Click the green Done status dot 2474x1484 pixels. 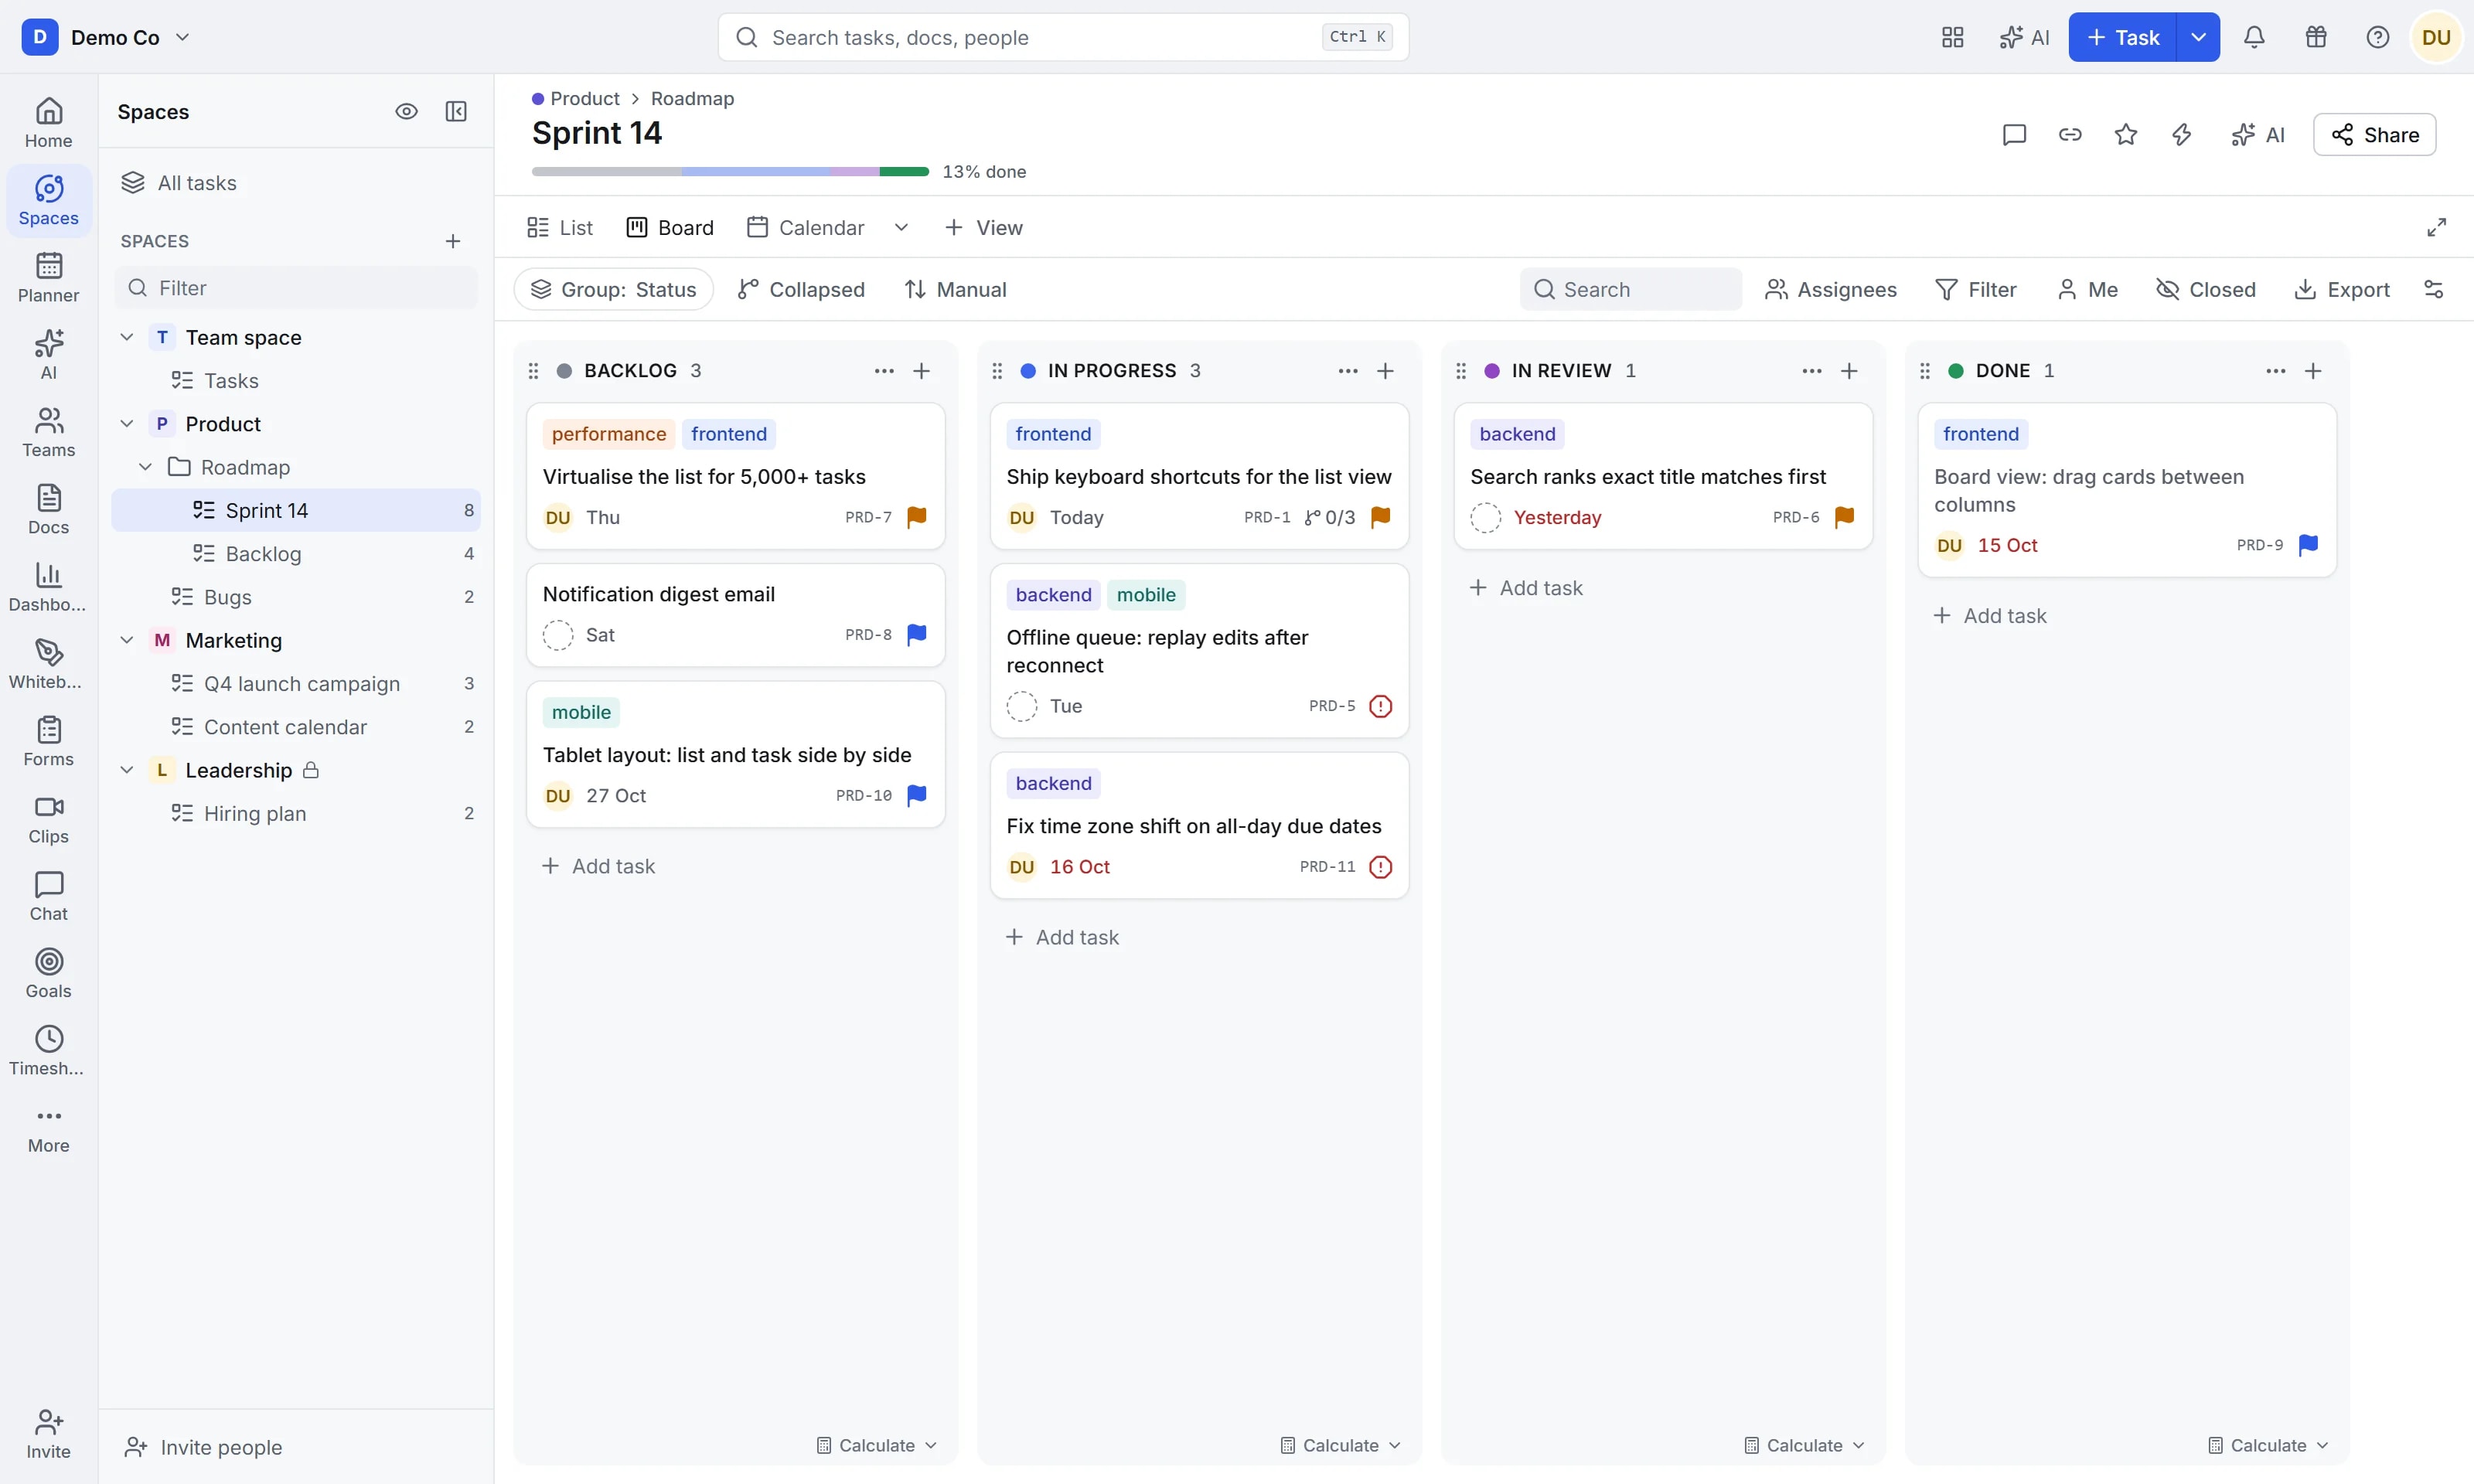[1956, 370]
